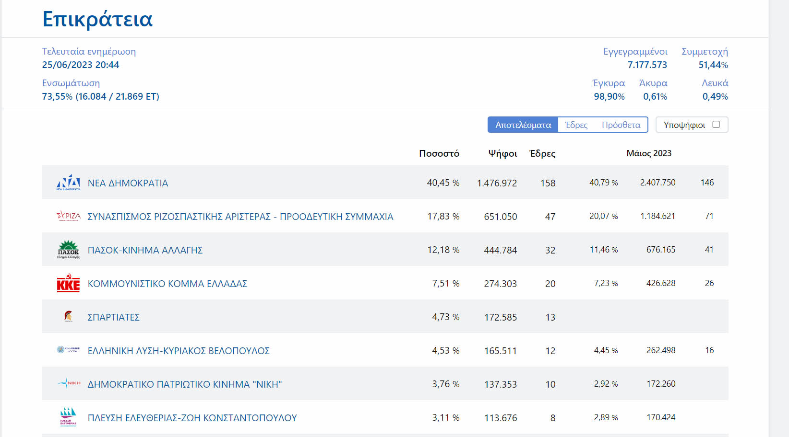Viewport: 789px width, 437px height.
Task: Switch to the Έδρες tab
Action: point(576,125)
